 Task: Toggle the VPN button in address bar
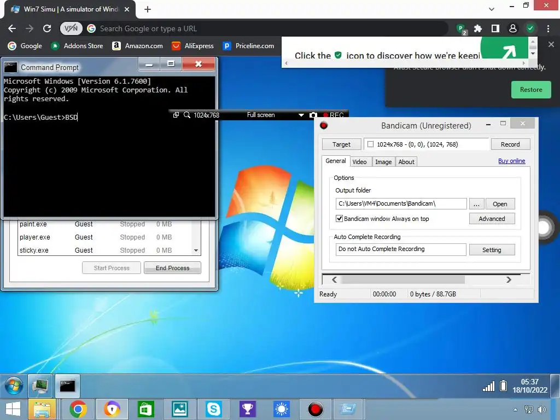pyautogui.click(x=71, y=28)
